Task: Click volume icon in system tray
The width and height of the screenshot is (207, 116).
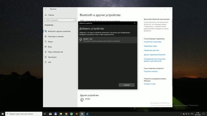Action: (x=189, y=114)
